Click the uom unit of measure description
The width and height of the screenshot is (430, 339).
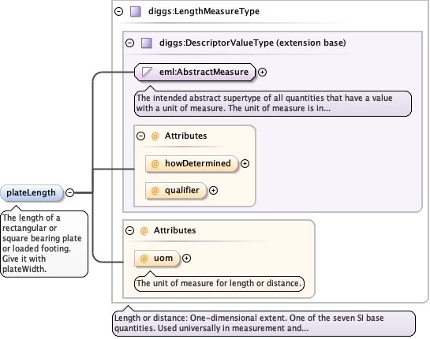[x=219, y=283]
